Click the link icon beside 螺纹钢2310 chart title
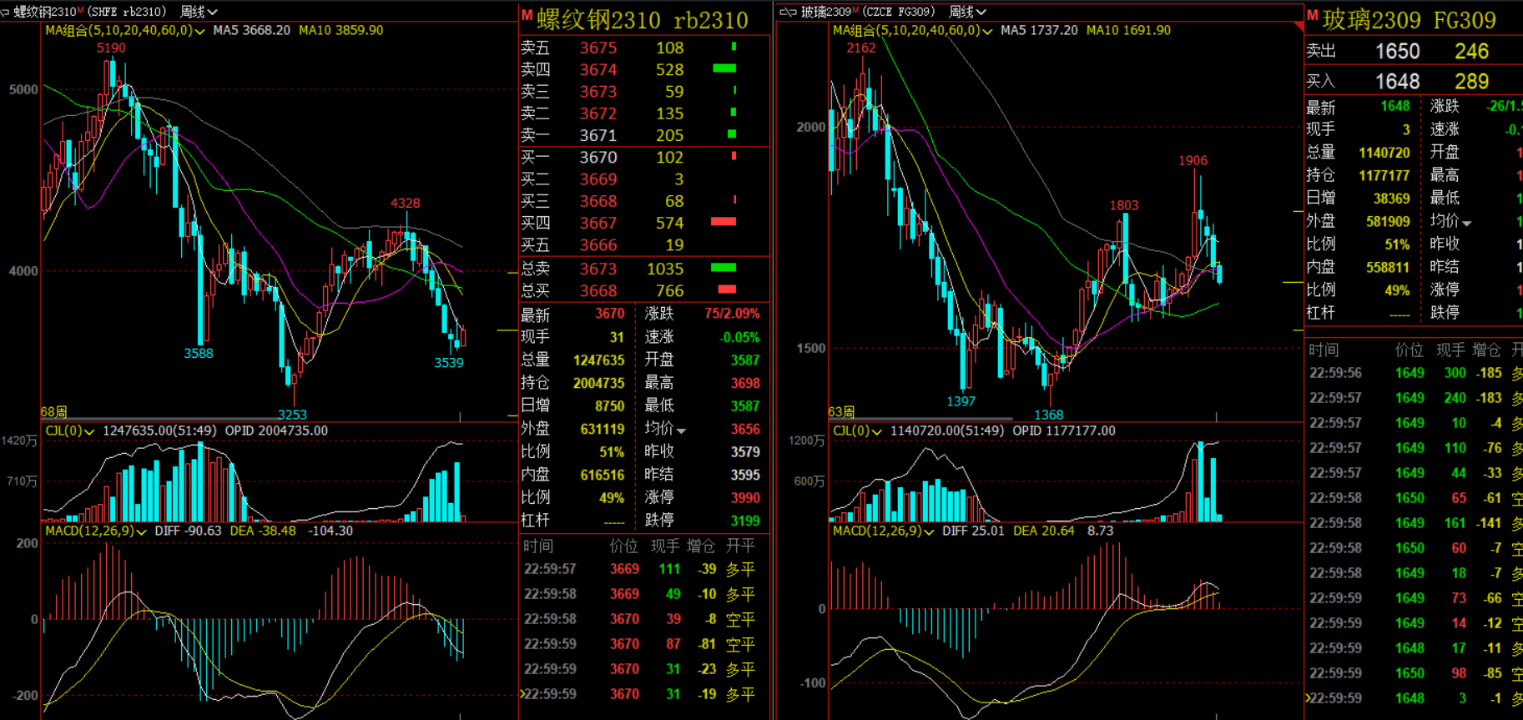 click(x=6, y=12)
